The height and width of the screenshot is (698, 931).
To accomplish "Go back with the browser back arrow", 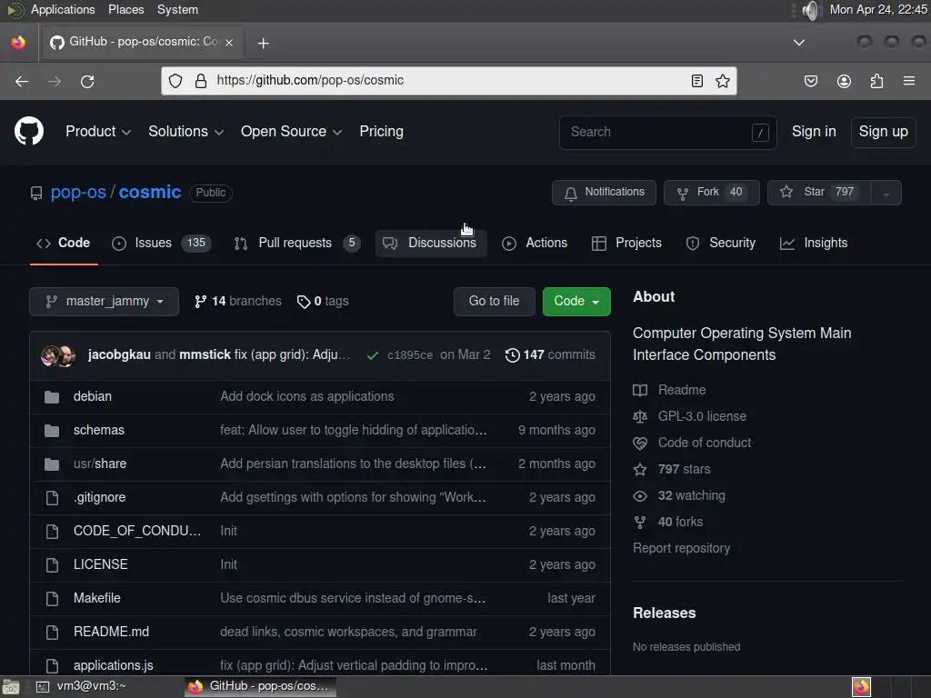I will 22,81.
